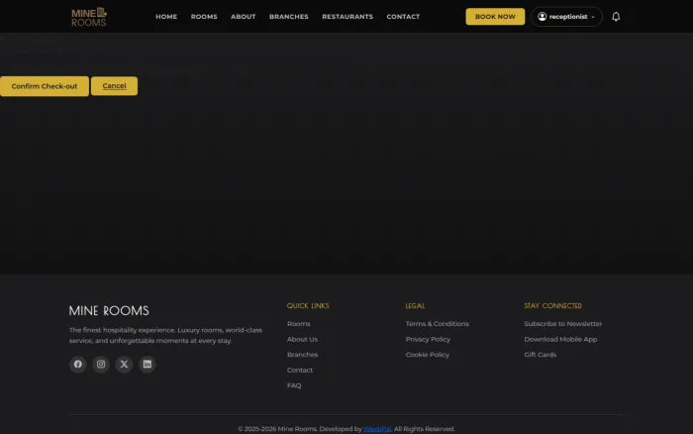Go to the Home nav item
693x434 pixels.
point(166,17)
